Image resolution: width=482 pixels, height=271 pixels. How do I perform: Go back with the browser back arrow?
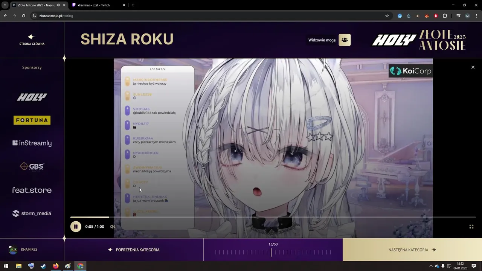click(6, 16)
